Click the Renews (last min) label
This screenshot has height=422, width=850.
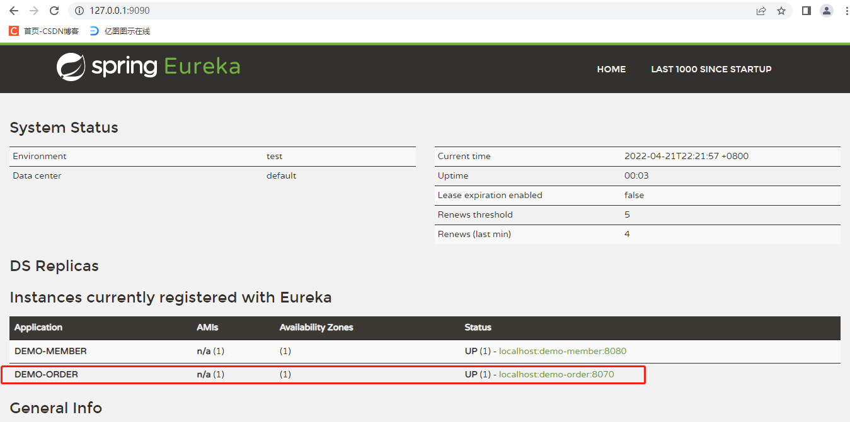474,234
